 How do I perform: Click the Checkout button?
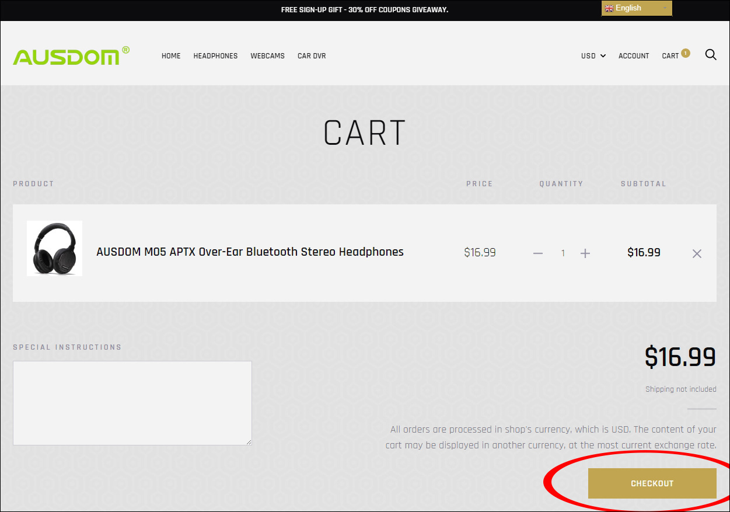(652, 483)
